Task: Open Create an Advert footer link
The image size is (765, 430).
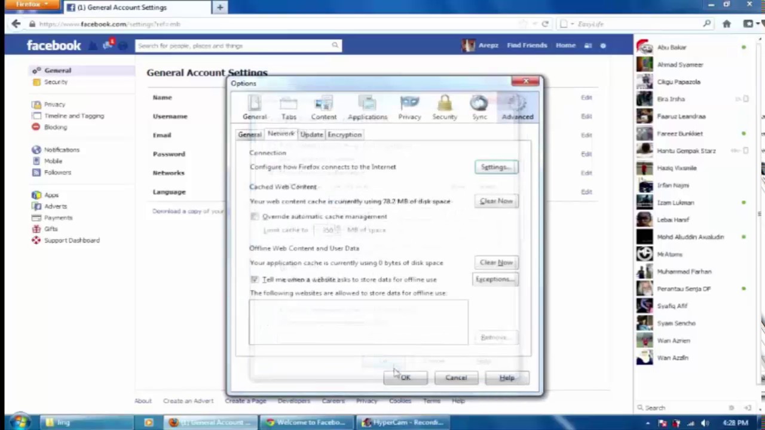Action: (x=188, y=401)
